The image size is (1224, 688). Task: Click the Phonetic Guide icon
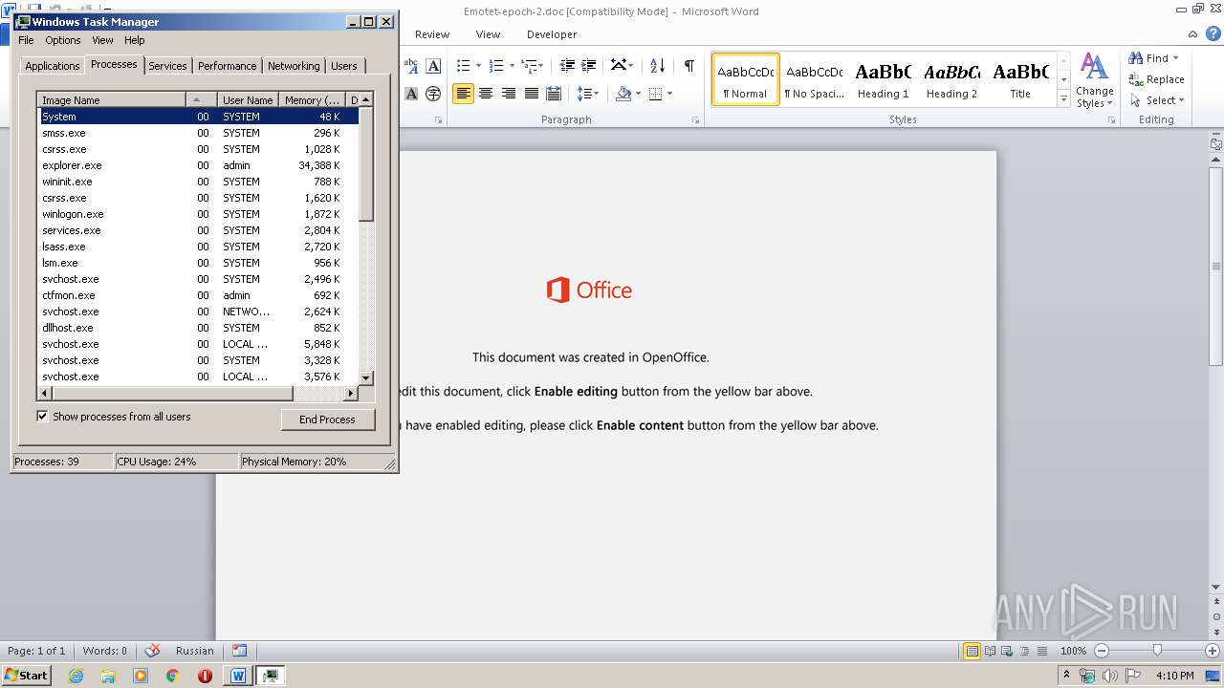pyautogui.click(x=411, y=65)
